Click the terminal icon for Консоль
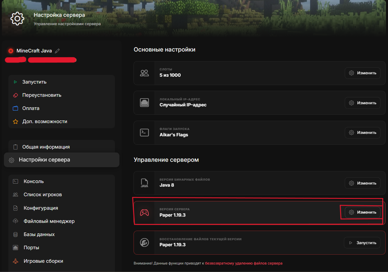 (16, 181)
